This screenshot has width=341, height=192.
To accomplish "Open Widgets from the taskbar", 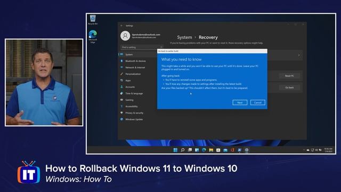I will tap(197, 150).
